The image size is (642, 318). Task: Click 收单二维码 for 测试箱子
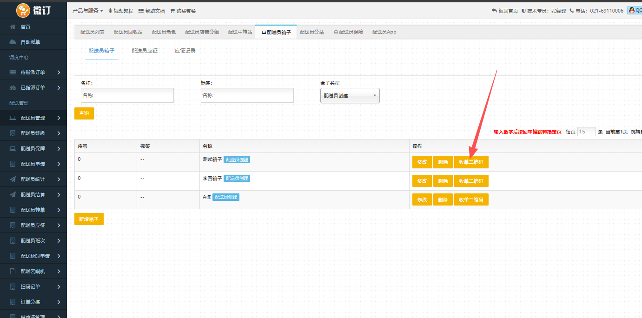471,162
